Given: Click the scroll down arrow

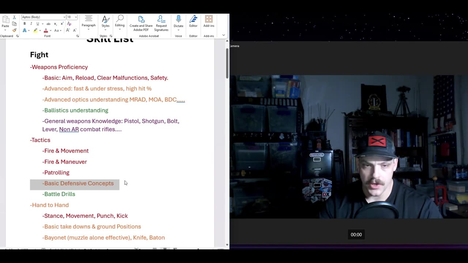Looking at the screenshot, I should coord(227,245).
